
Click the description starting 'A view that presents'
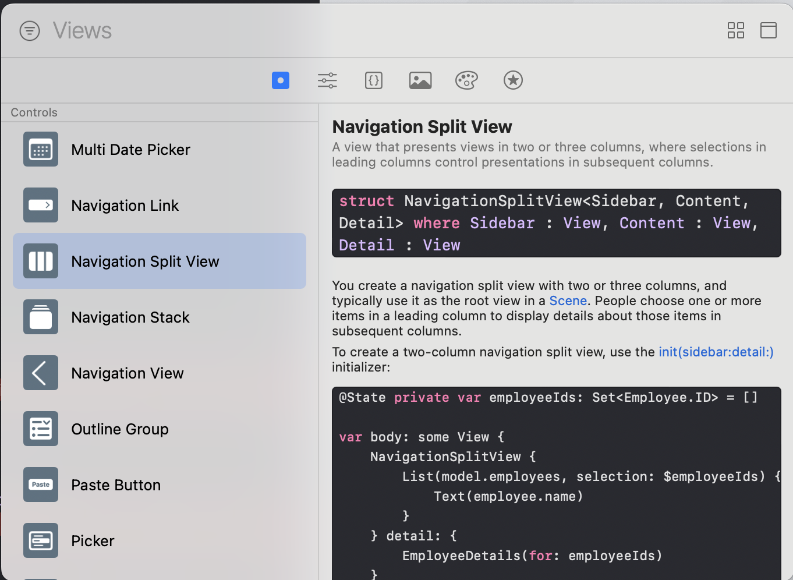pyautogui.click(x=549, y=155)
